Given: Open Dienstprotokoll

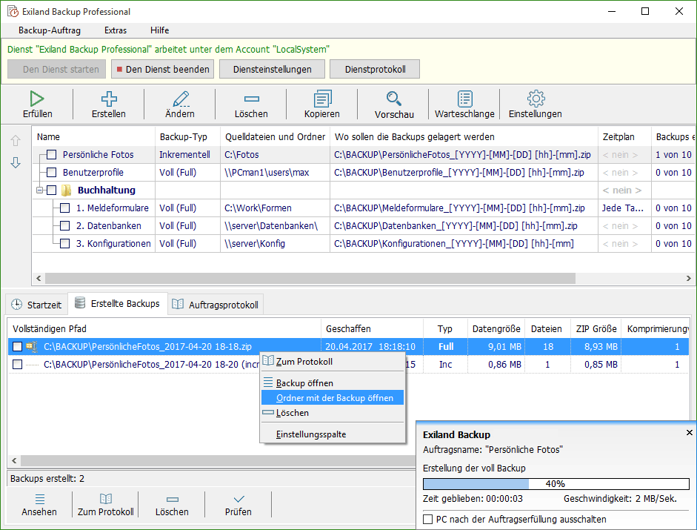Looking at the screenshot, I should pyautogui.click(x=375, y=69).
